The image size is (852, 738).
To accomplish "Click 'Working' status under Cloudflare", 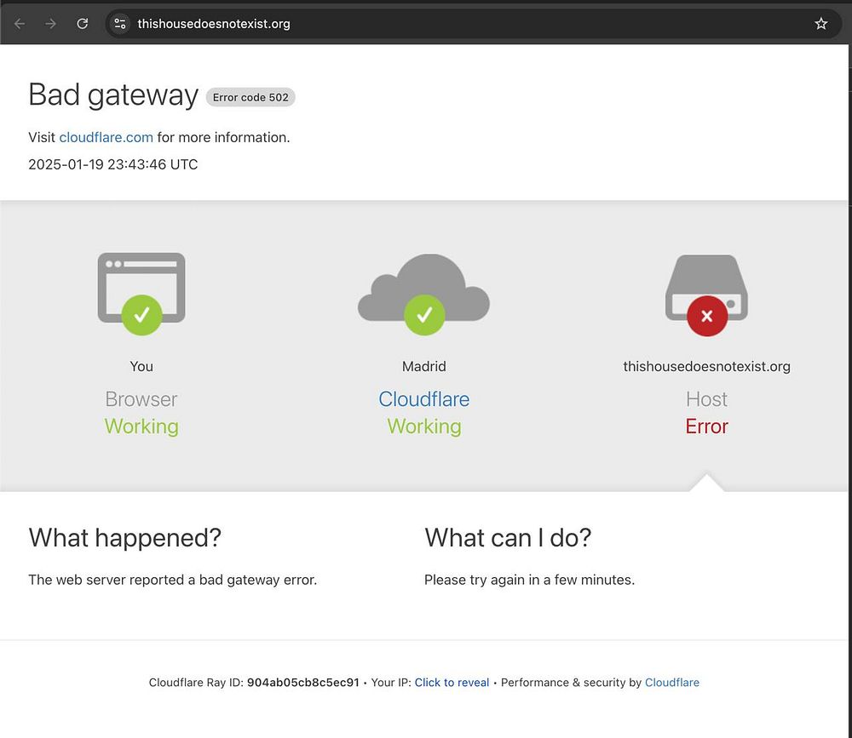I will pyautogui.click(x=423, y=426).
